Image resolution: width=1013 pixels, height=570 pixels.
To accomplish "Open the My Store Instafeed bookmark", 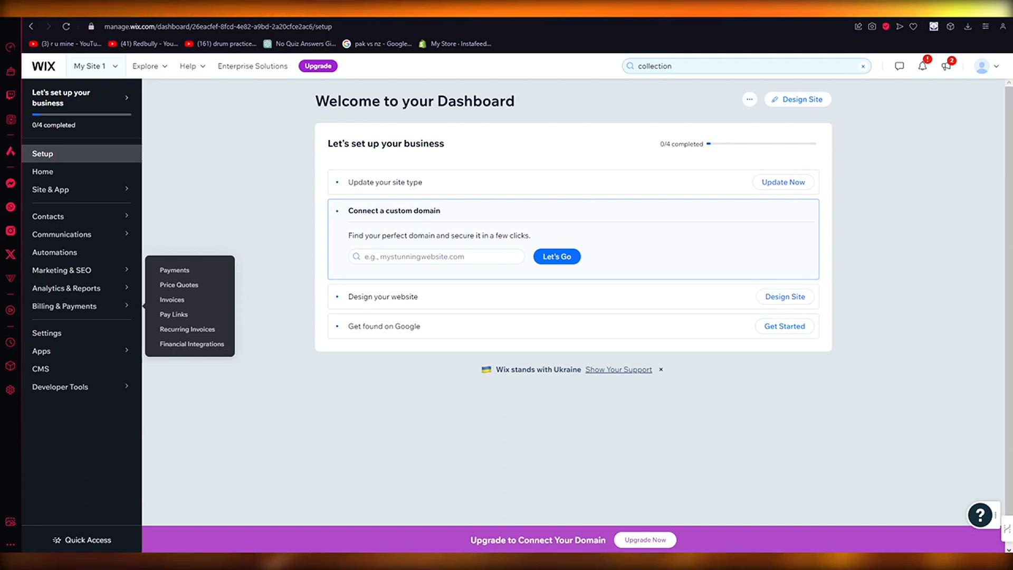I will coord(455,44).
